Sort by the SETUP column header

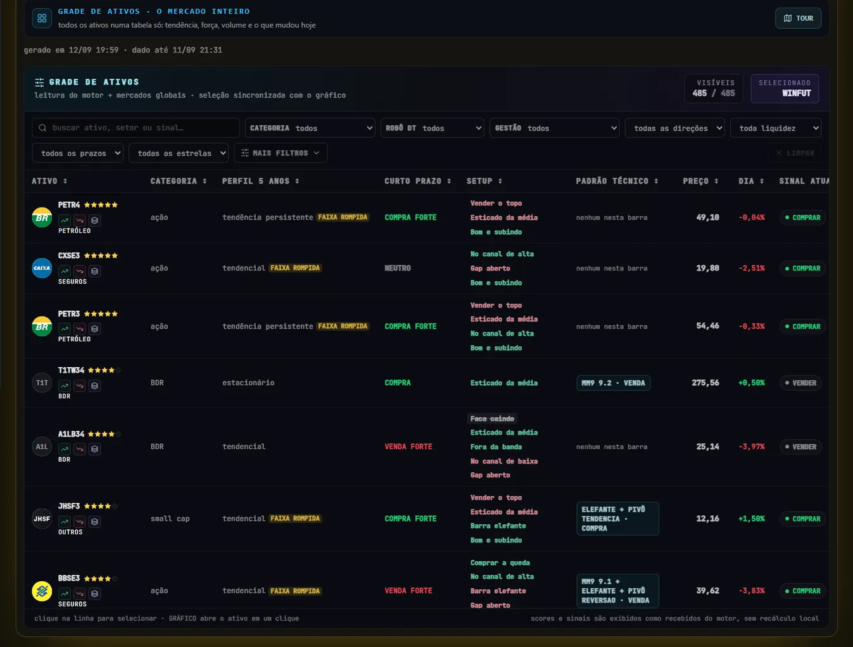pos(484,181)
